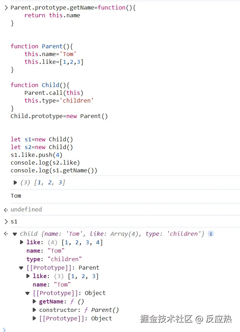Expand the like: (4) [1, 2, 3, 4] property
240x332 pixels.
pyautogui.click(x=21, y=242)
